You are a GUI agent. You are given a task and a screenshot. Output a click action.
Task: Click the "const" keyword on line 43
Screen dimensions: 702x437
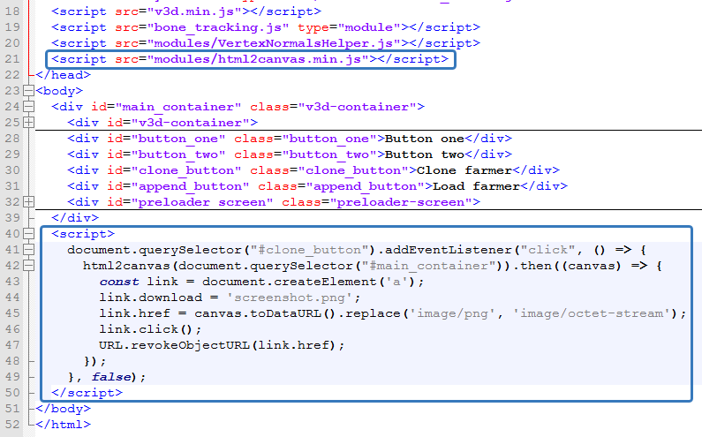[x=119, y=282]
